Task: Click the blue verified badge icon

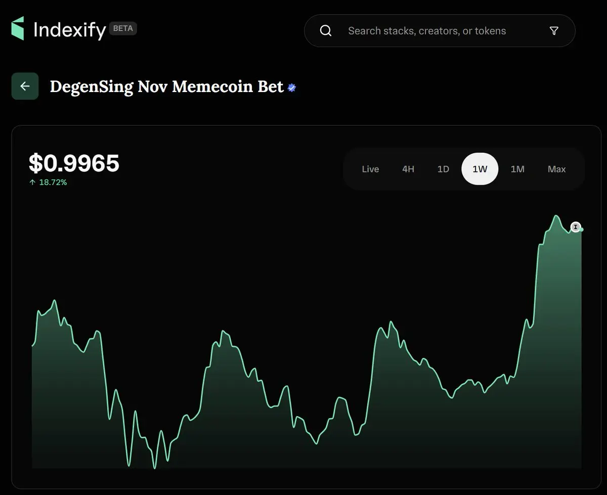Action: point(292,88)
